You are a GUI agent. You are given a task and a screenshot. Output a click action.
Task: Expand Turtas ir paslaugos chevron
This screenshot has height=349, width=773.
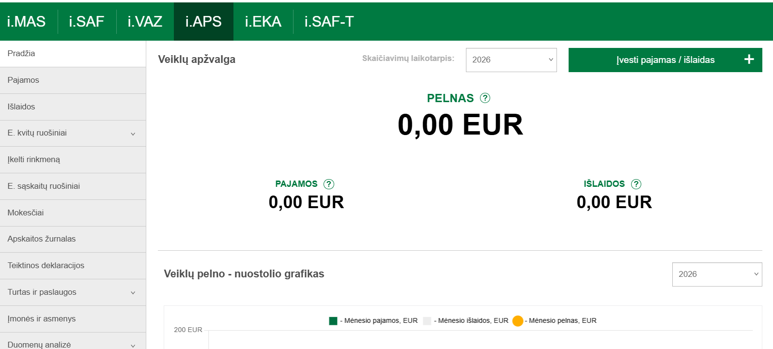point(133,292)
